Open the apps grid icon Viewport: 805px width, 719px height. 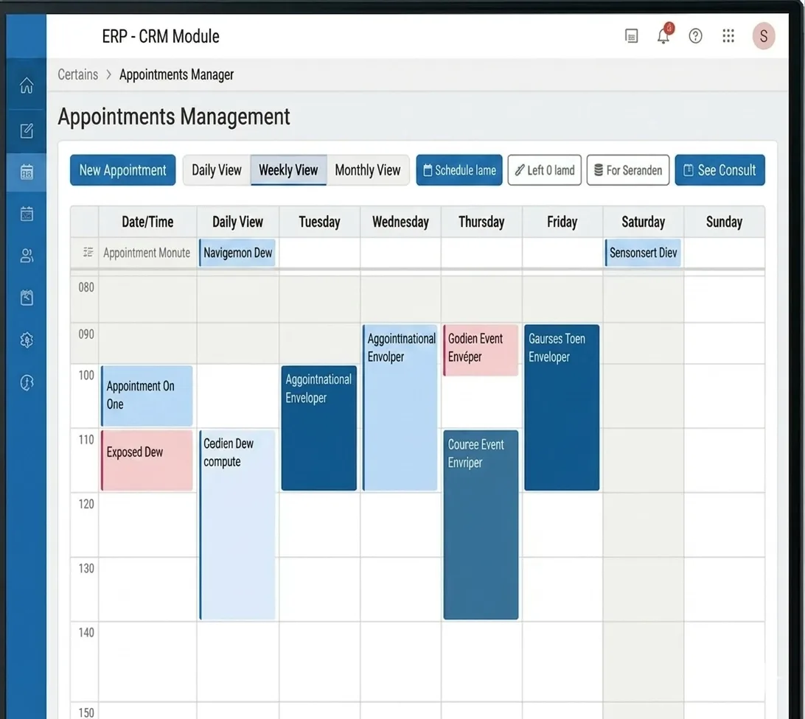click(x=728, y=36)
